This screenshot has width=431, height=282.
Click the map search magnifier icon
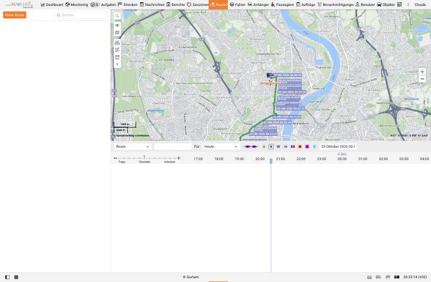tap(117, 16)
